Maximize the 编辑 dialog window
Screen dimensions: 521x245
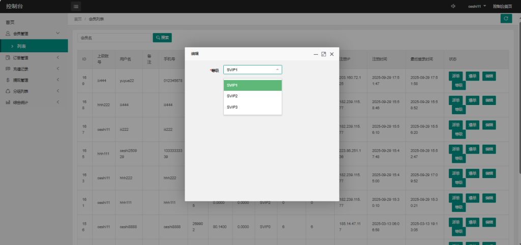tap(324, 54)
